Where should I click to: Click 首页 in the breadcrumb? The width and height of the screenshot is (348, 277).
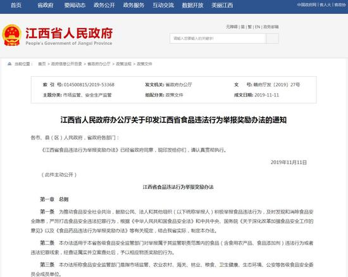coord(42,64)
